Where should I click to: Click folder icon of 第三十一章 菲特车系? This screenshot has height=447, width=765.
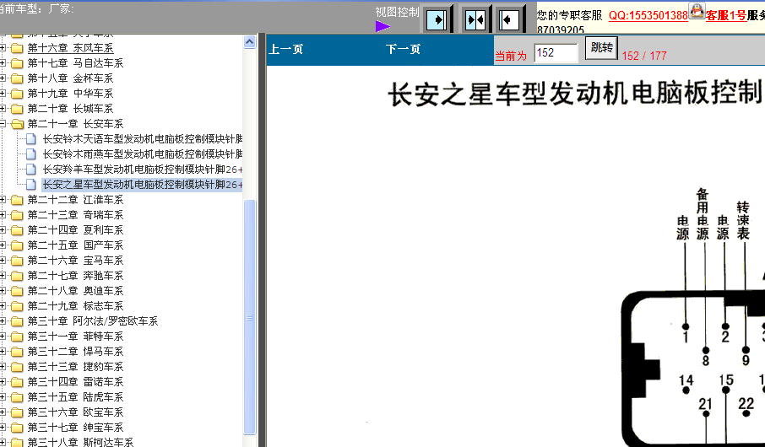pyautogui.click(x=17, y=336)
